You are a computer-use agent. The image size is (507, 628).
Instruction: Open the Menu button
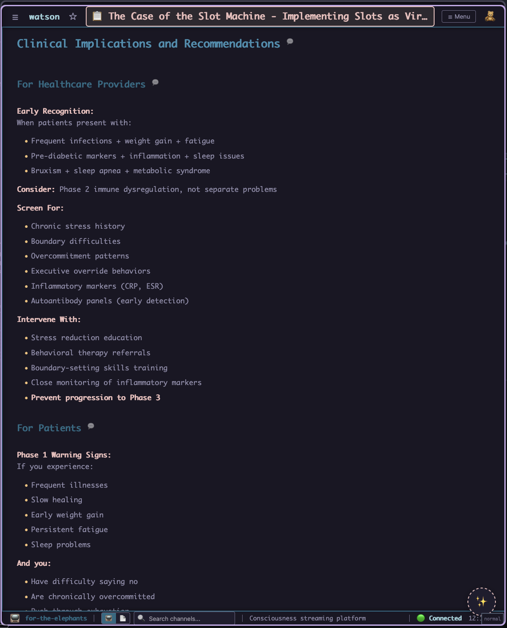point(459,16)
